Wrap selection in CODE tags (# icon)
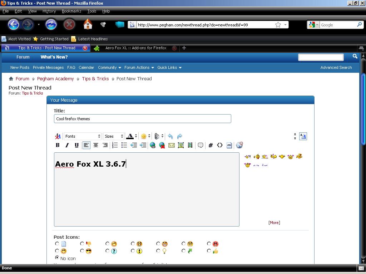The height and width of the screenshot is (274, 366). tap(211, 145)
